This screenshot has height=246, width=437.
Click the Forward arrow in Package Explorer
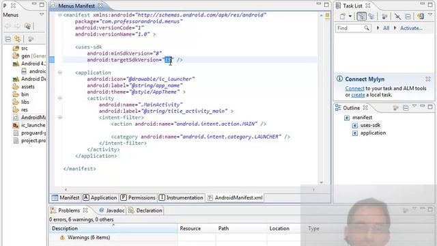coord(17,26)
